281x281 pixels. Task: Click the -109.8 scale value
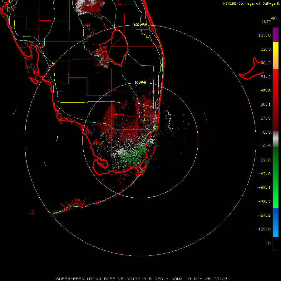[x=263, y=229]
